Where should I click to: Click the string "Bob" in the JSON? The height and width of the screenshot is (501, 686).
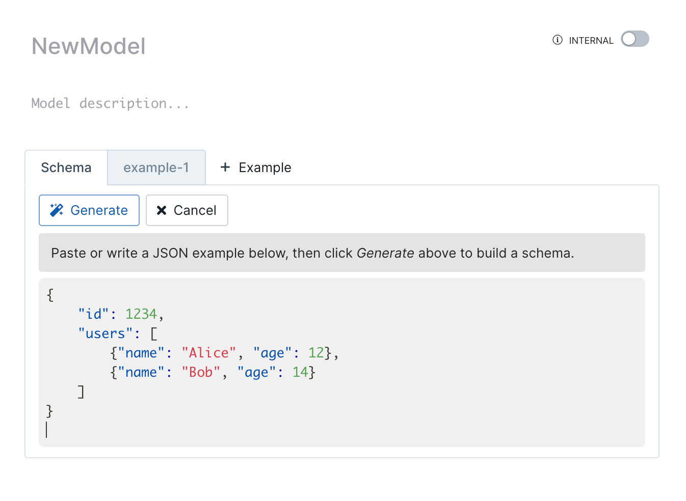pyautogui.click(x=201, y=372)
